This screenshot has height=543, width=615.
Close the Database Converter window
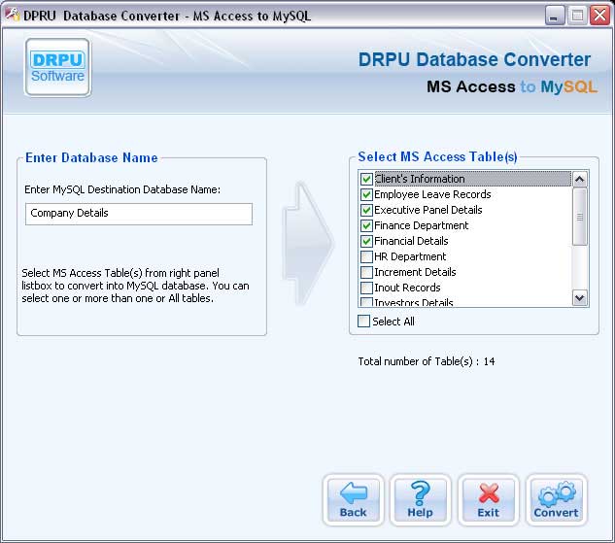[600, 17]
